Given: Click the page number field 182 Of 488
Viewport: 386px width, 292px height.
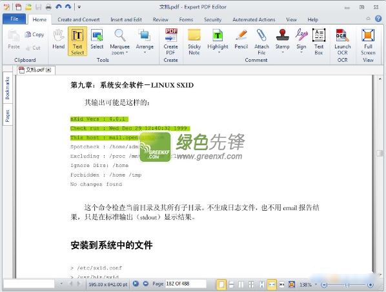Looking at the screenshot, I should tap(186, 284).
